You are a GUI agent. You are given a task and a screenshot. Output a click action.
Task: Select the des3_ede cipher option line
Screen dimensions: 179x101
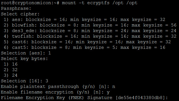90,31
